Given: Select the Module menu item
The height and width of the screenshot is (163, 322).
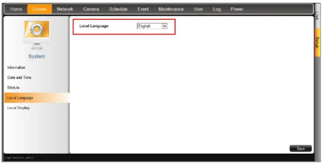Looking at the screenshot, I should (13, 88).
